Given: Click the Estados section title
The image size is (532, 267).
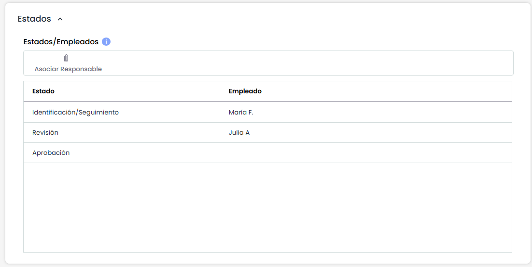Looking at the screenshot, I should [34, 19].
